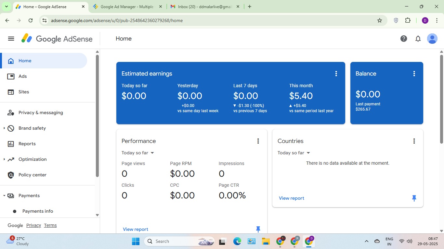
Task: Open File Explorer from the taskbar
Action: [266, 241]
